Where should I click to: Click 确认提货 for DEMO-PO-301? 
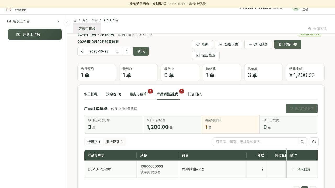pos(301,169)
